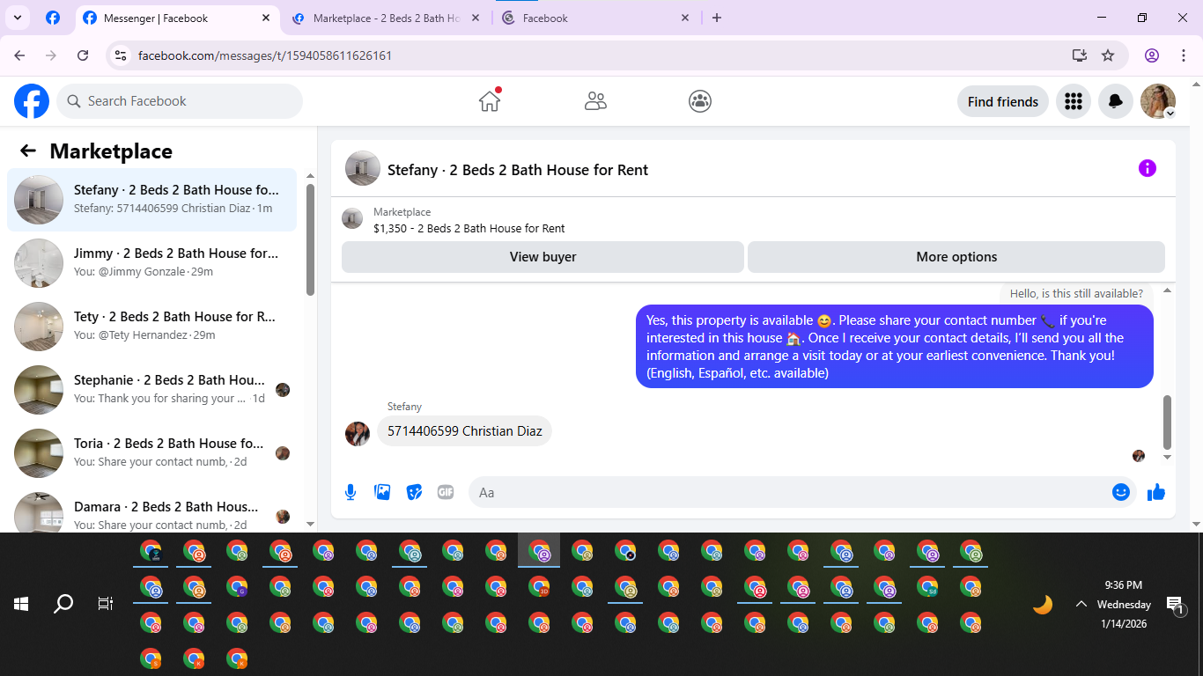
Task: Open the Tety conversation in the list
Action: 151,327
